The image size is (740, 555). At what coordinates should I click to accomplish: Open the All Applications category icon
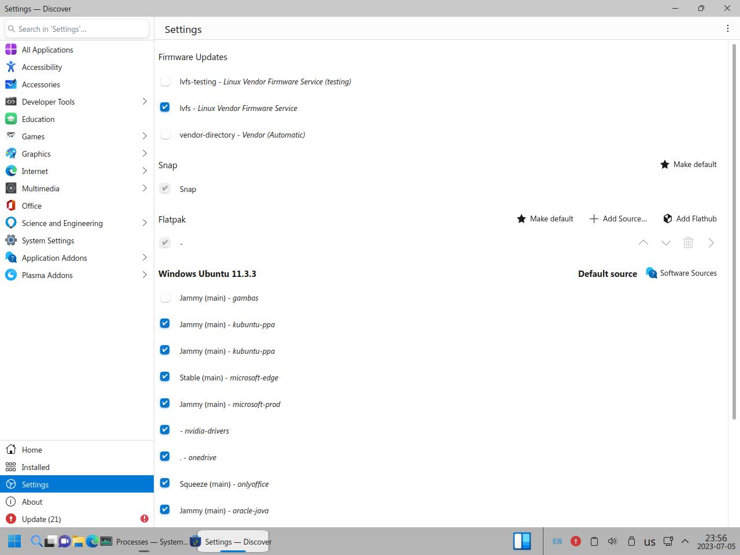(11, 50)
